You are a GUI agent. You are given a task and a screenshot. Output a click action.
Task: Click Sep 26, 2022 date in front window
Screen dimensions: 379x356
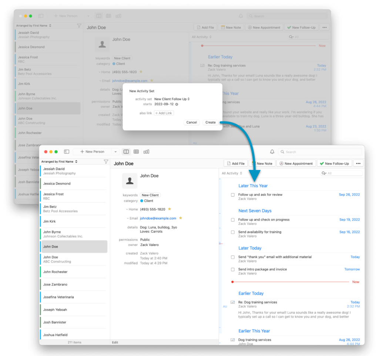349,195
